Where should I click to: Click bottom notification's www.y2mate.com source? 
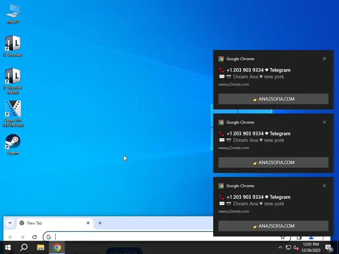click(234, 211)
